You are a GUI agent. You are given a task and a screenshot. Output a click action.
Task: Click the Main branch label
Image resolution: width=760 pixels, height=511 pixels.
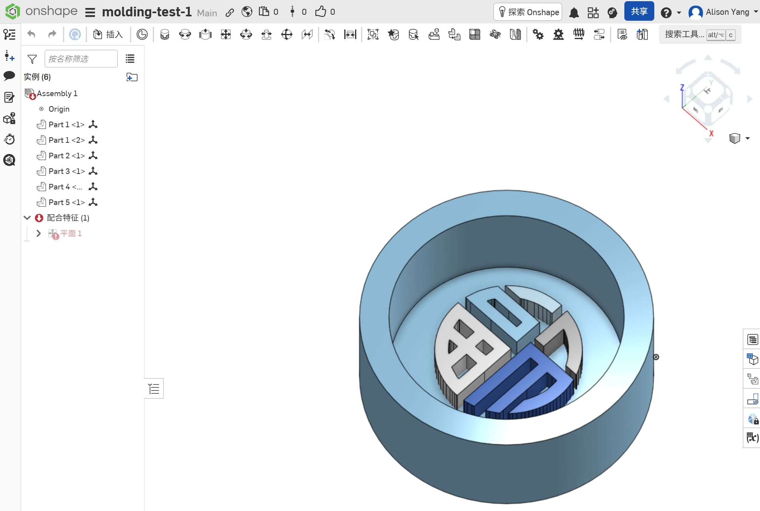(x=207, y=13)
